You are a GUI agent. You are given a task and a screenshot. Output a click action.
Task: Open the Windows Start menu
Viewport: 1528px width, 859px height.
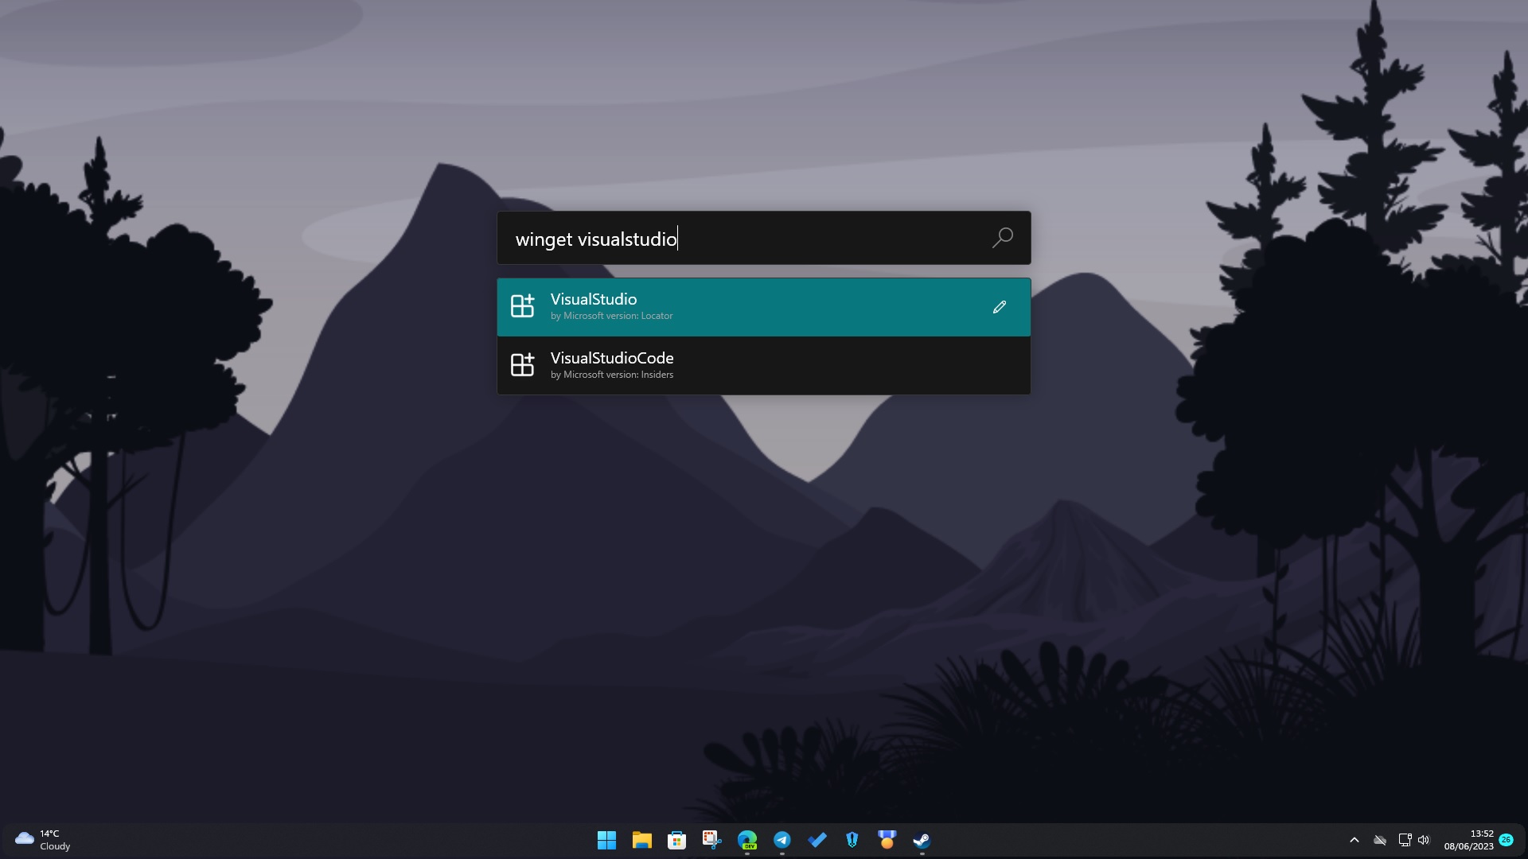pos(606,840)
